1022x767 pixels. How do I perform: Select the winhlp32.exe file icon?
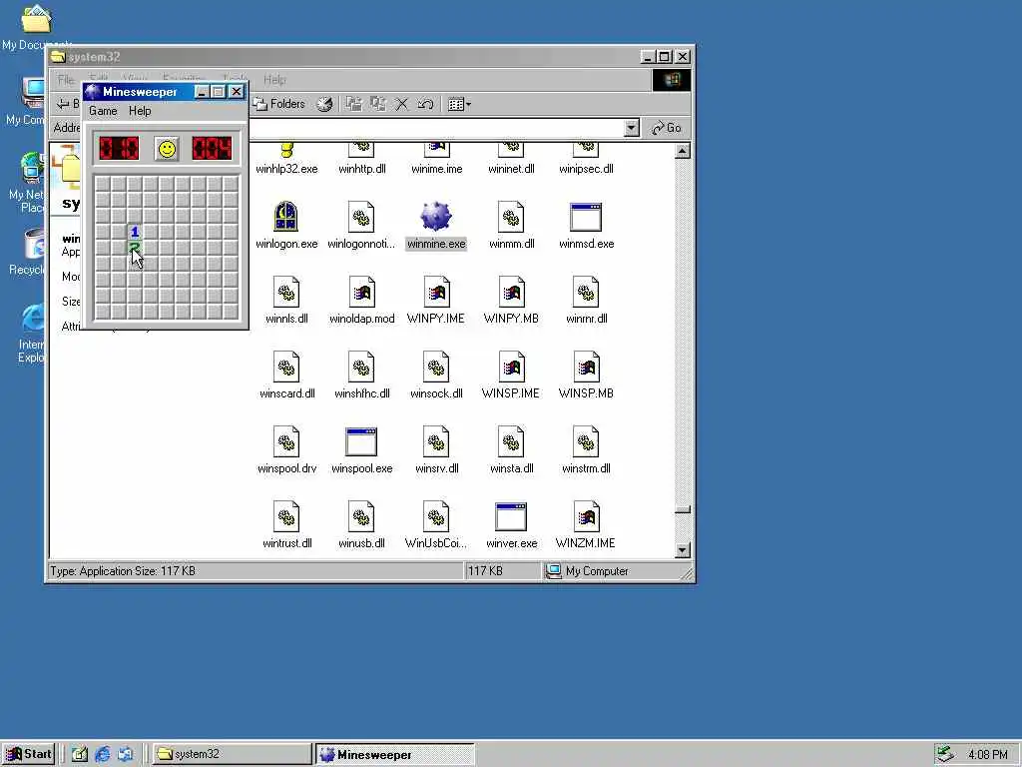coord(286,152)
